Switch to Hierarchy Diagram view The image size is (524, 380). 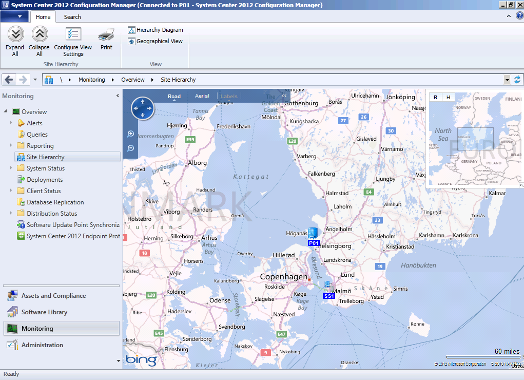click(156, 29)
